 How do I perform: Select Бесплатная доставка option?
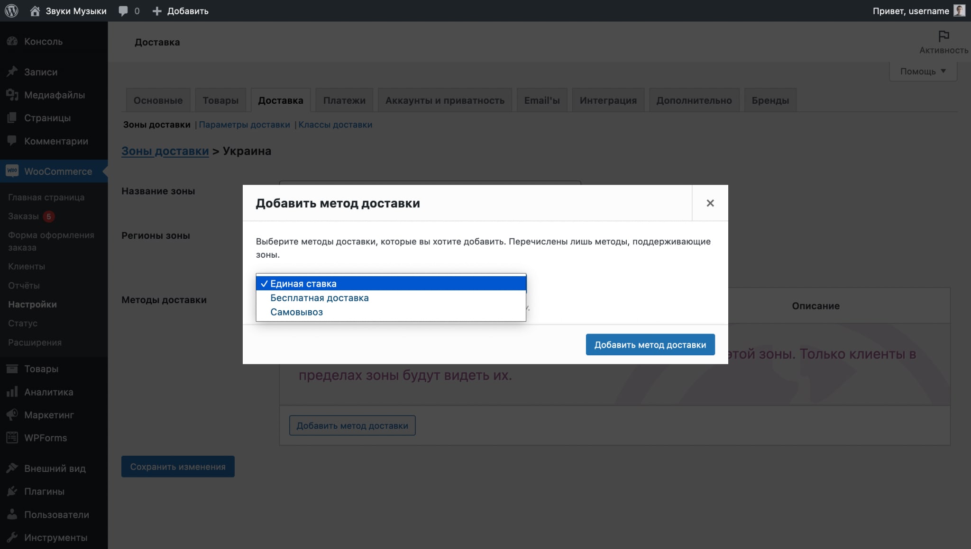click(x=391, y=297)
